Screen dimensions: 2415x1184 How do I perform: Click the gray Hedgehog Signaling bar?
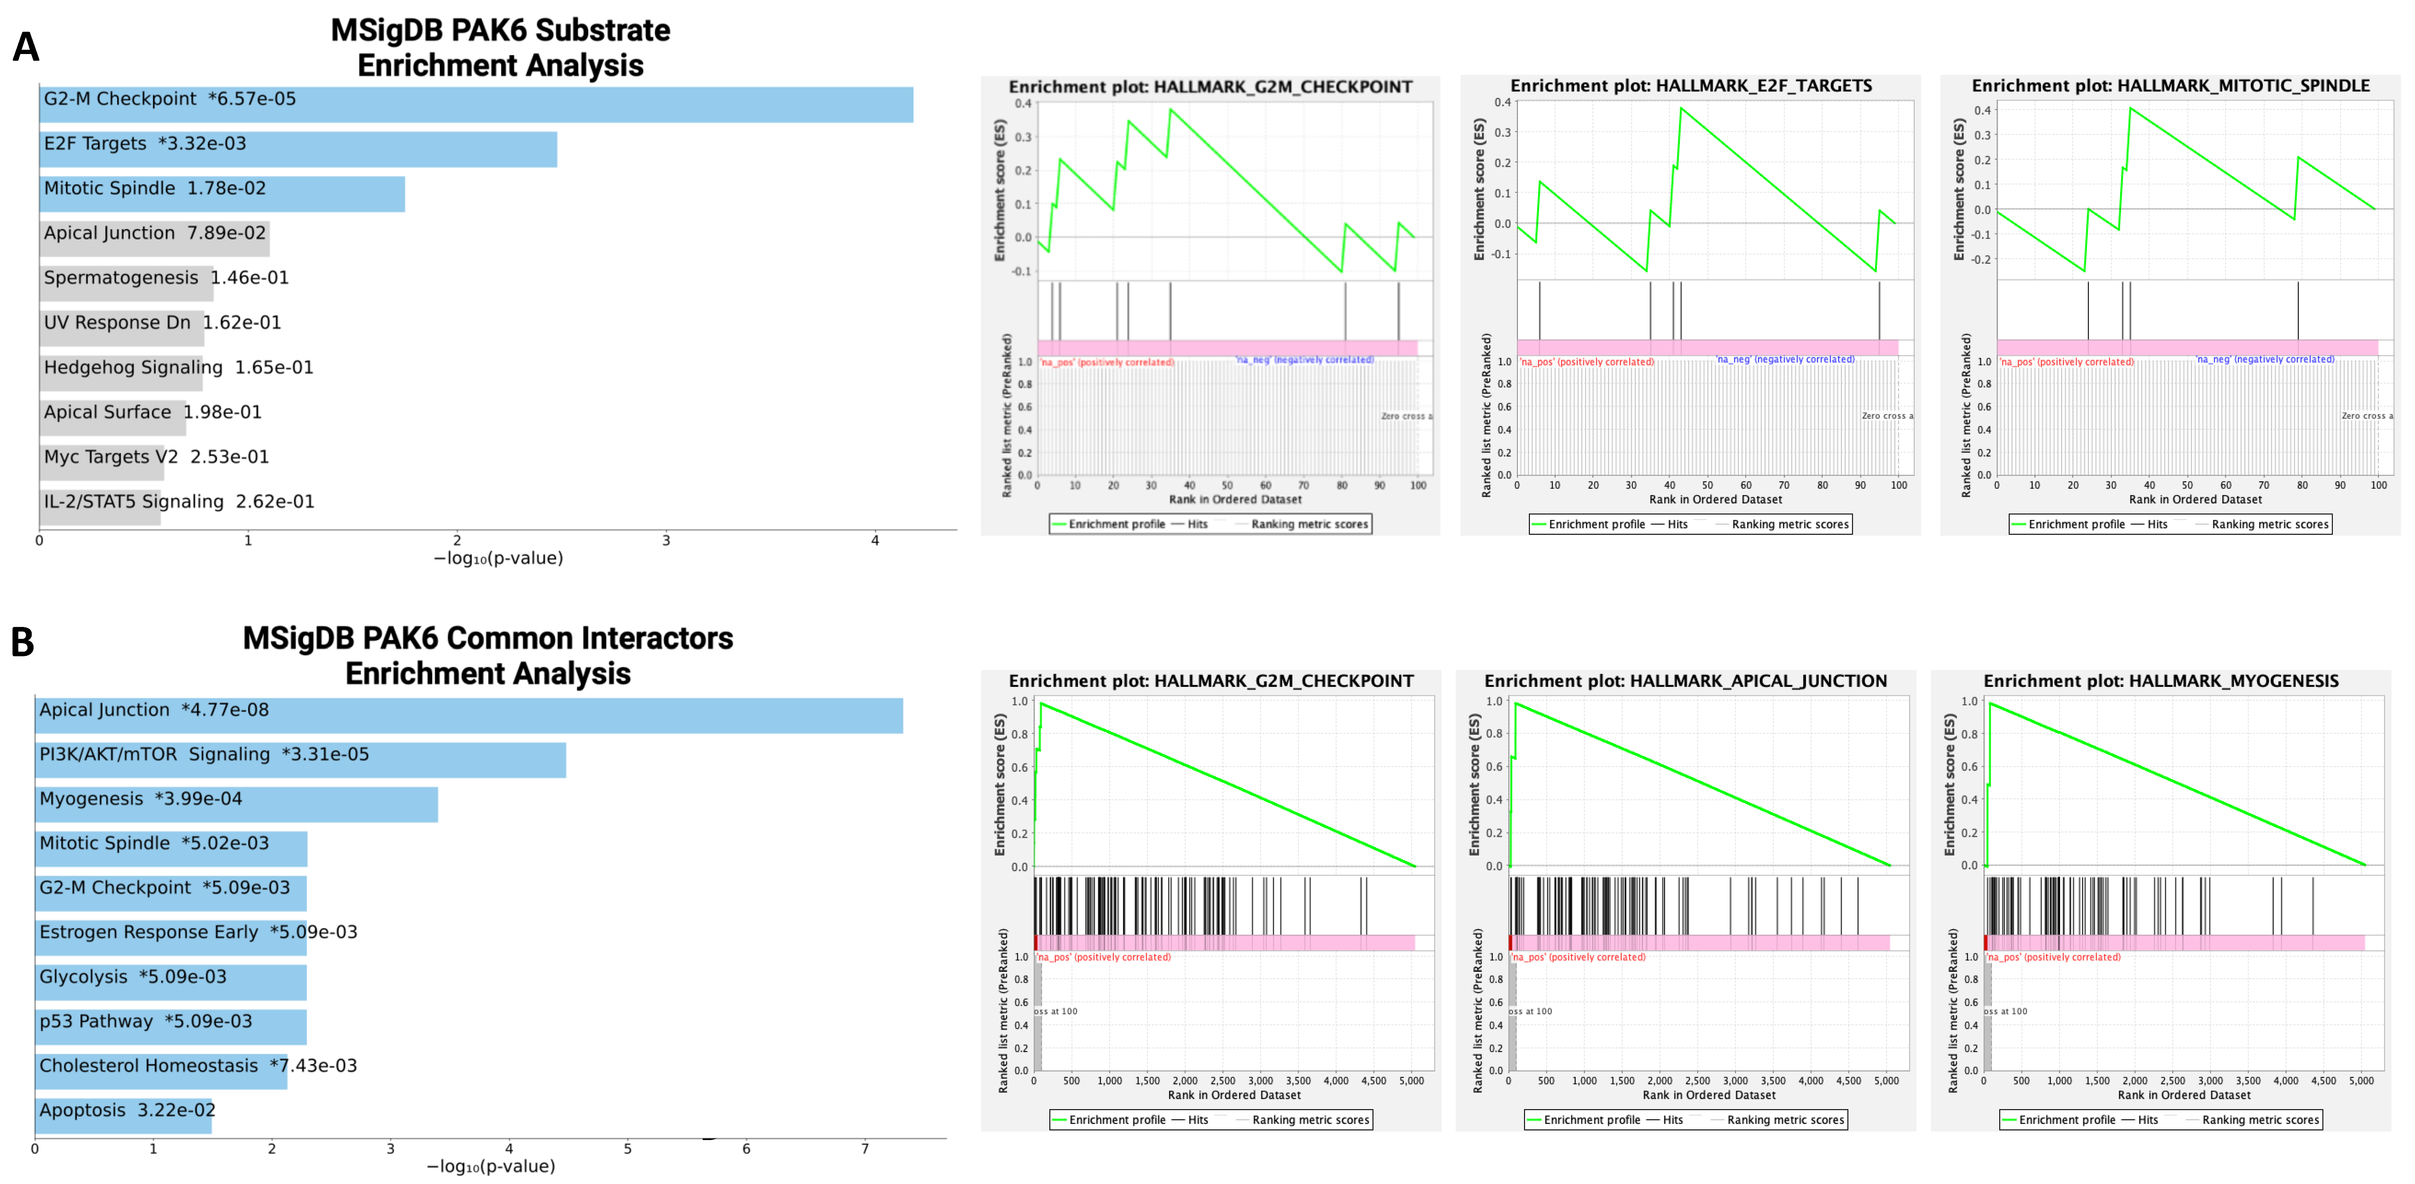[121, 373]
